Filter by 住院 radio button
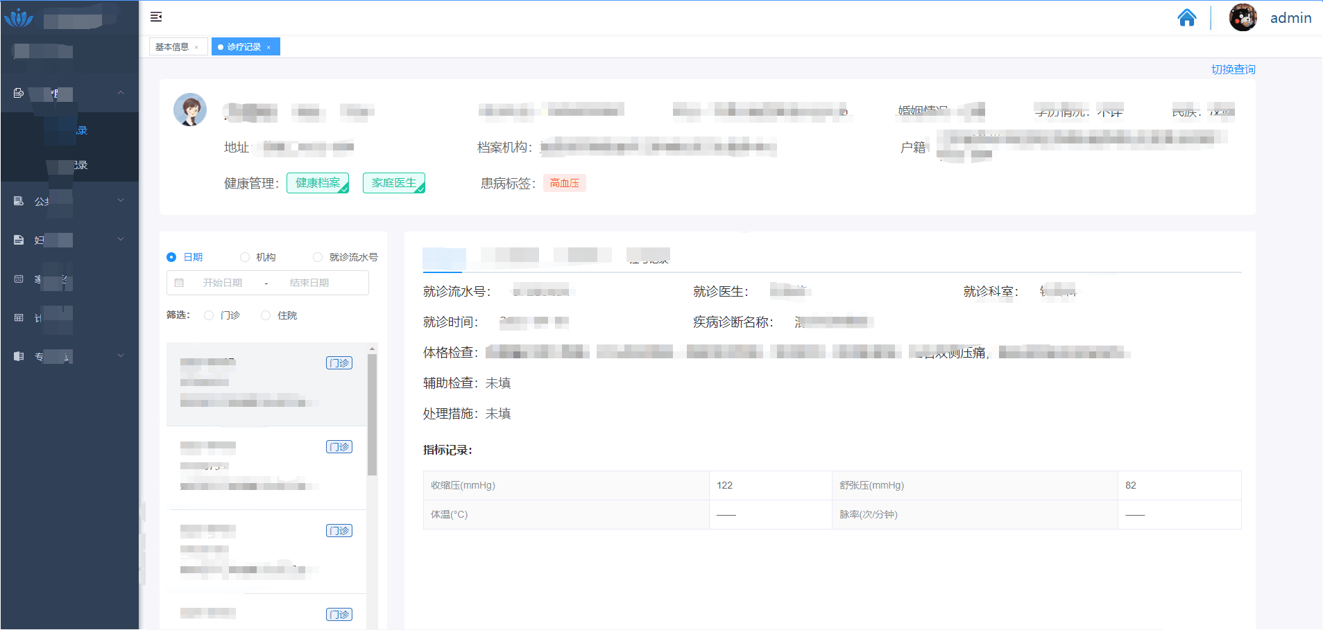1323x630 pixels. [x=266, y=315]
